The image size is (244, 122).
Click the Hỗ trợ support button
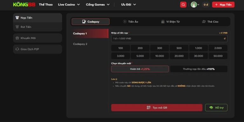[x=216, y=107]
